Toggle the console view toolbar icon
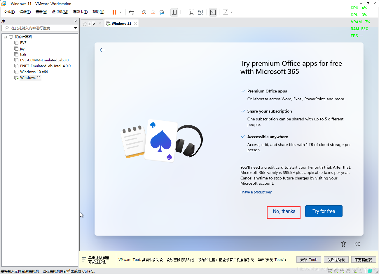 pyautogui.click(x=213, y=12)
